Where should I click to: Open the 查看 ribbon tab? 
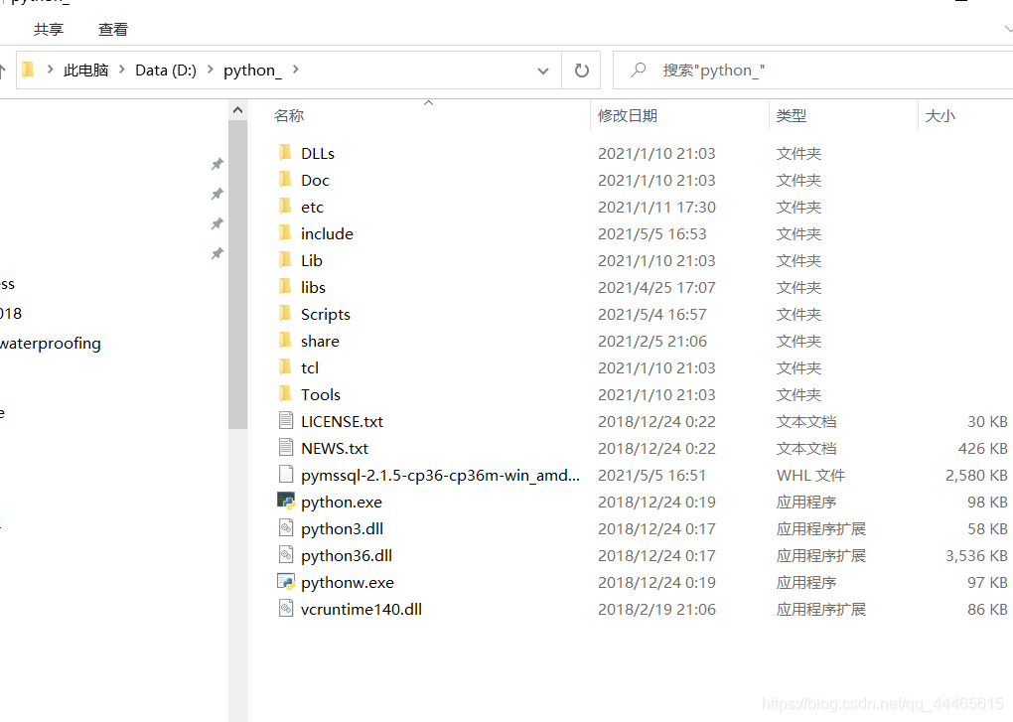tap(113, 29)
